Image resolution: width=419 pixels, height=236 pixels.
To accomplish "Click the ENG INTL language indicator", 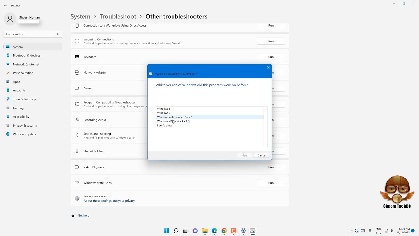I will [378, 231].
